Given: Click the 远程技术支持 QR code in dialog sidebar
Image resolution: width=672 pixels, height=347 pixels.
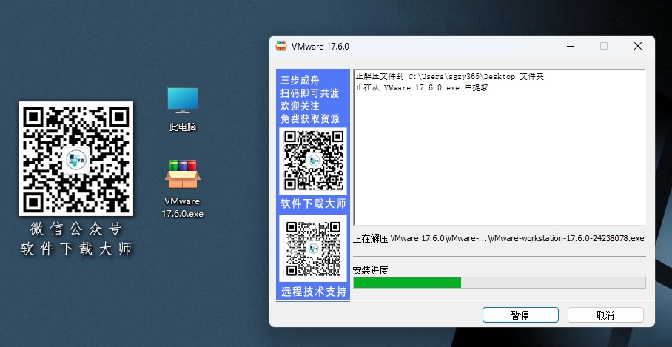Looking at the screenshot, I should click(313, 249).
